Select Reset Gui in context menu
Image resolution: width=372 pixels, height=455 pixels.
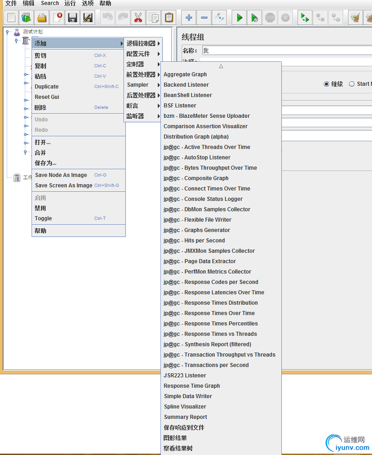(x=78, y=97)
